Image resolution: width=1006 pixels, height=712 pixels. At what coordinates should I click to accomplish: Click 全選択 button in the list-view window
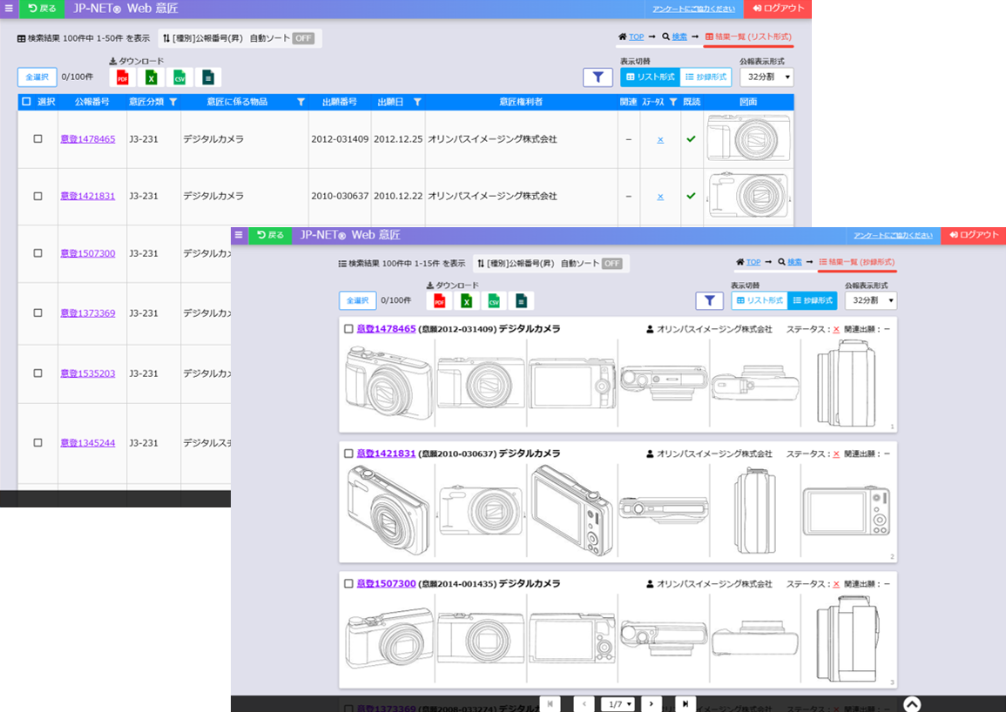(x=37, y=77)
